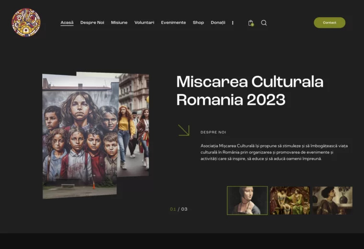The height and width of the screenshot is (249, 364).
Task: Open the Evenimente menu item
Action: tap(173, 23)
